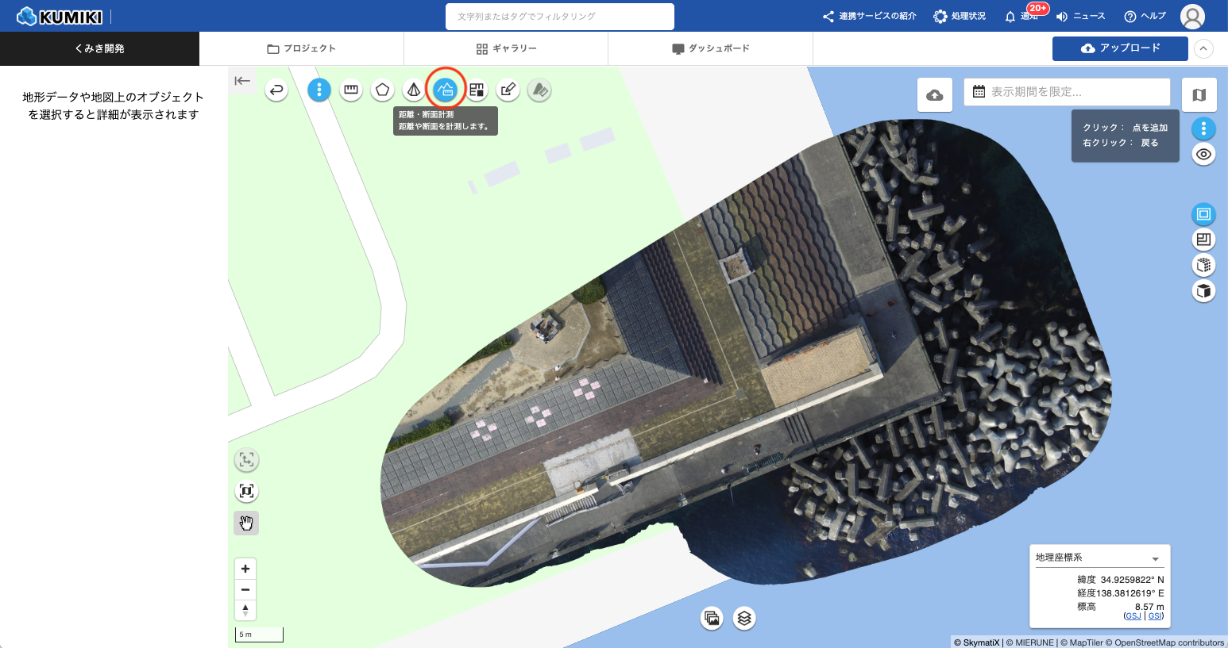1228x648 pixels.
Task: Click the undo back arrow icon
Action: pyautogui.click(x=276, y=90)
